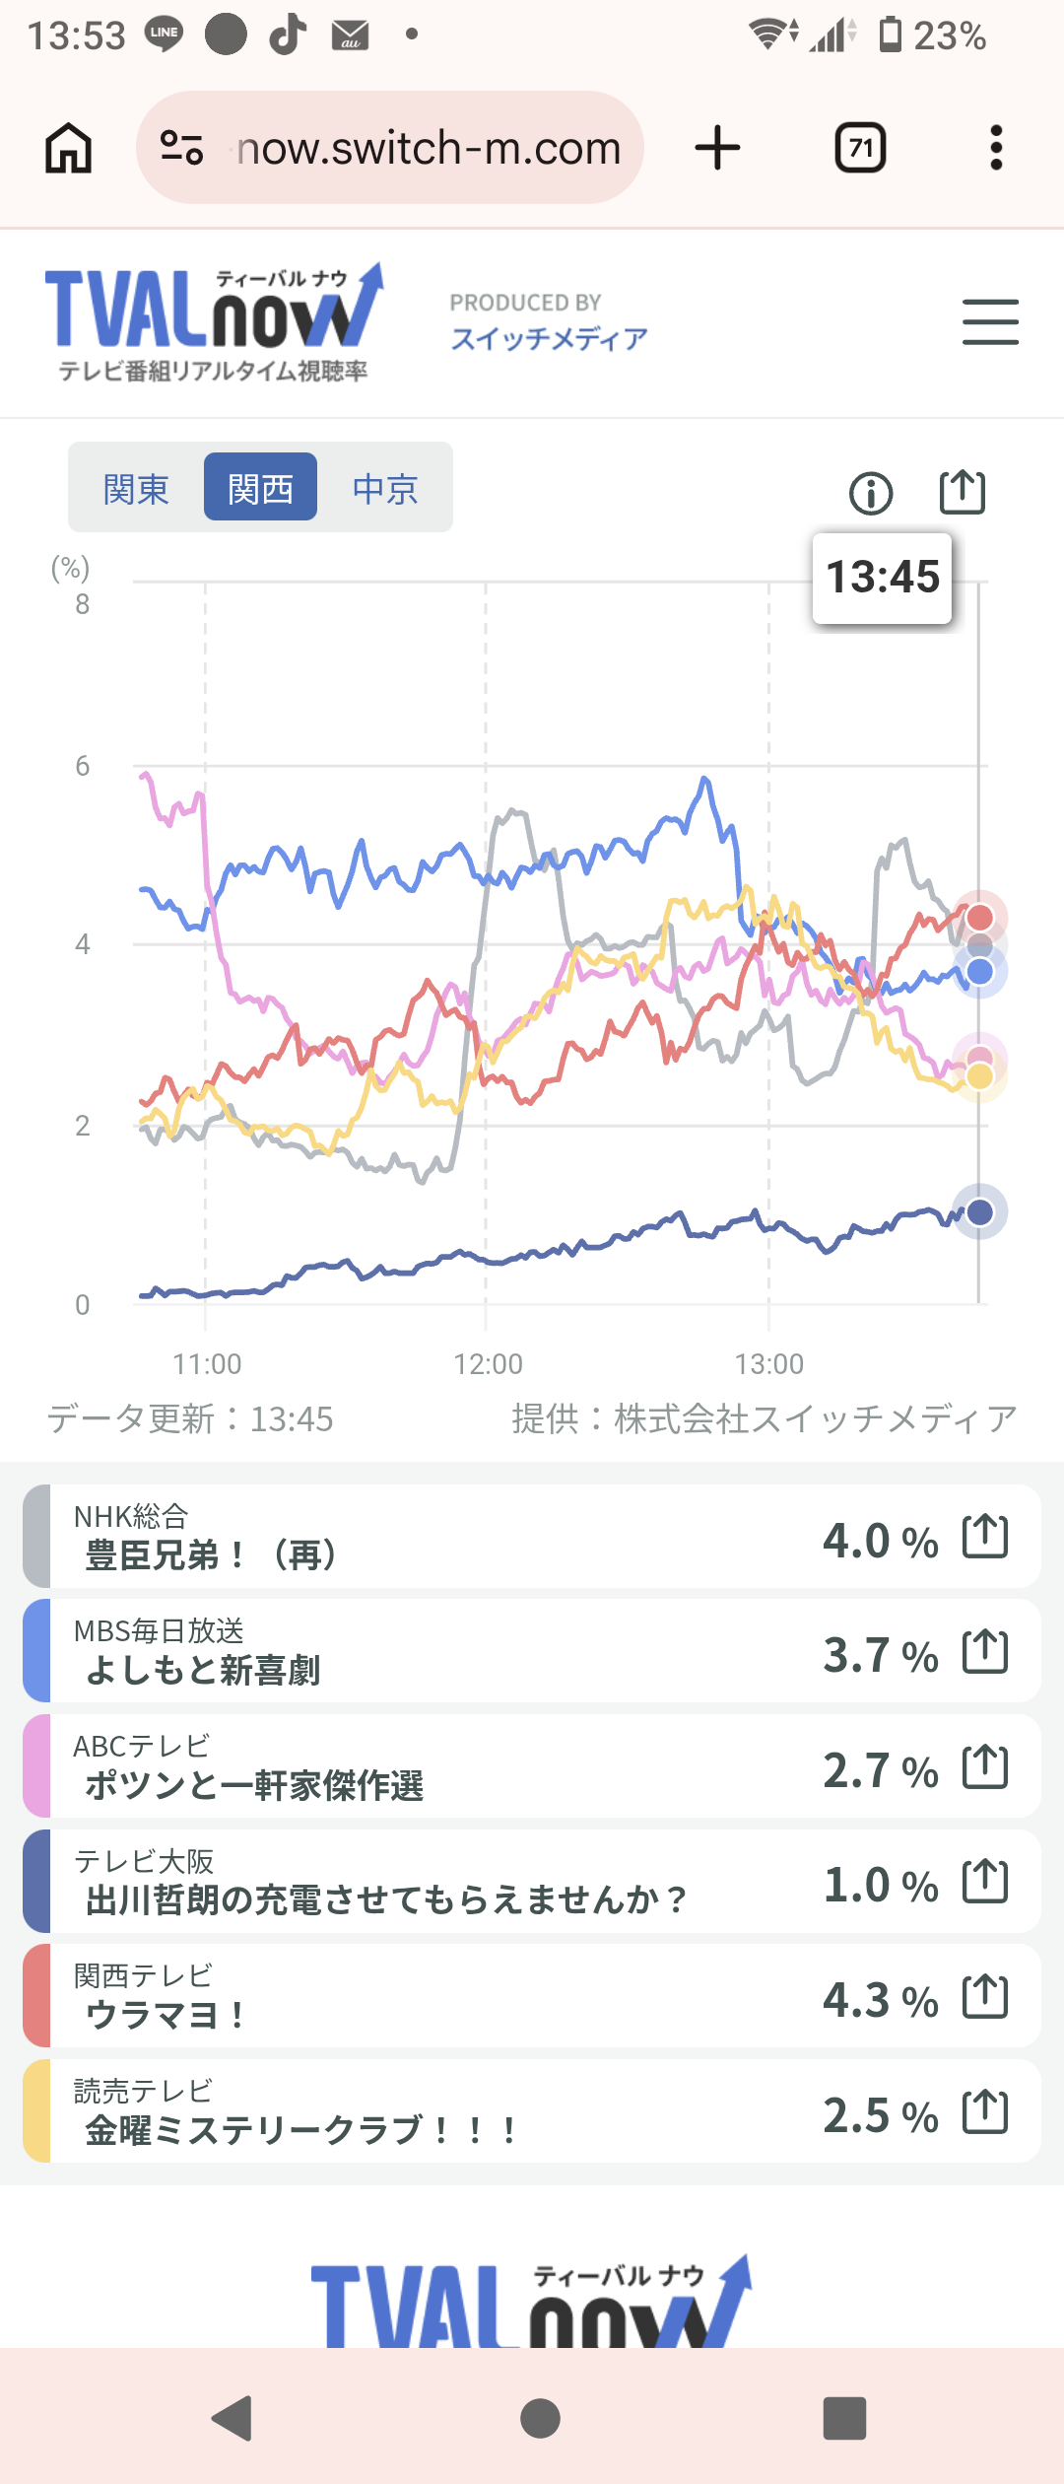Open the chart info icon

pos(871,493)
